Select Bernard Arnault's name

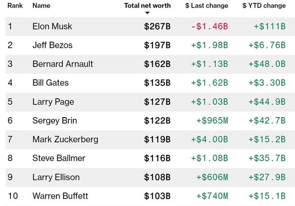[62, 64]
